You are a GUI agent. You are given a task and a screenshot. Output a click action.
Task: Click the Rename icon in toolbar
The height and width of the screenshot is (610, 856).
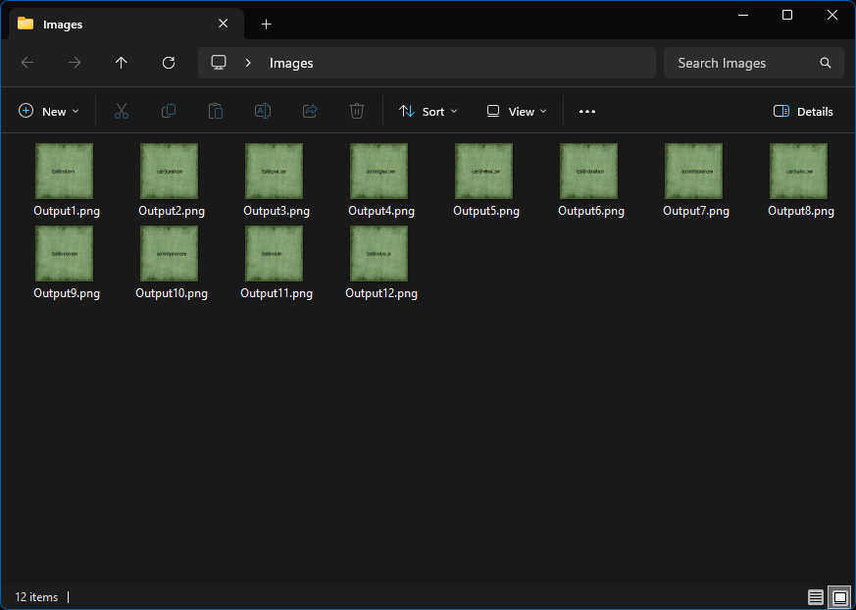click(263, 112)
